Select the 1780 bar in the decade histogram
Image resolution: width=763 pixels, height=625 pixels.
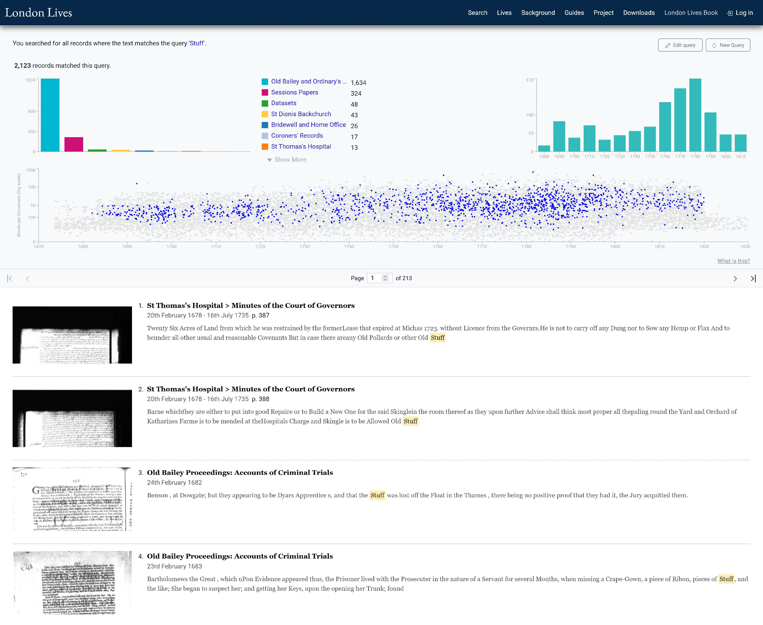coord(695,115)
